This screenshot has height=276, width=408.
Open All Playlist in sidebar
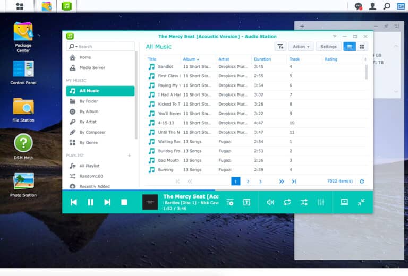[100, 166]
